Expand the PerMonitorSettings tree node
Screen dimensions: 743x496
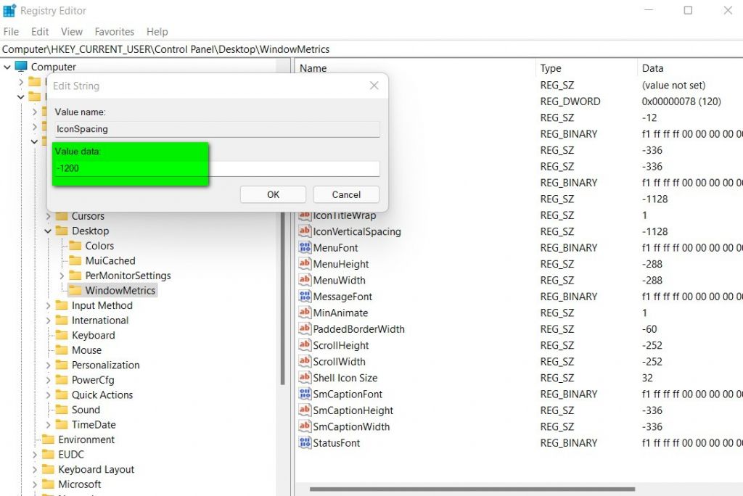click(x=62, y=276)
